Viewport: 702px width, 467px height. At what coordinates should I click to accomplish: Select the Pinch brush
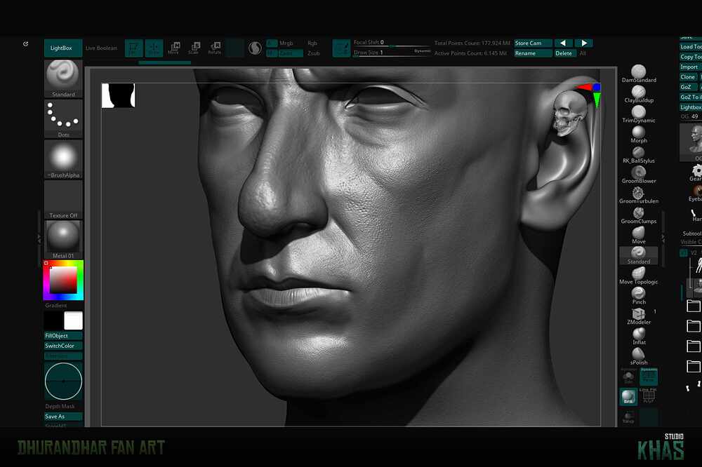639,296
